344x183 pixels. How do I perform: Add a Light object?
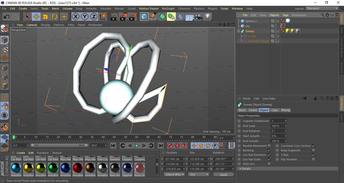click(208, 17)
